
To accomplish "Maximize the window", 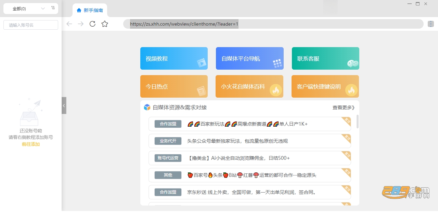I will point(417,4).
